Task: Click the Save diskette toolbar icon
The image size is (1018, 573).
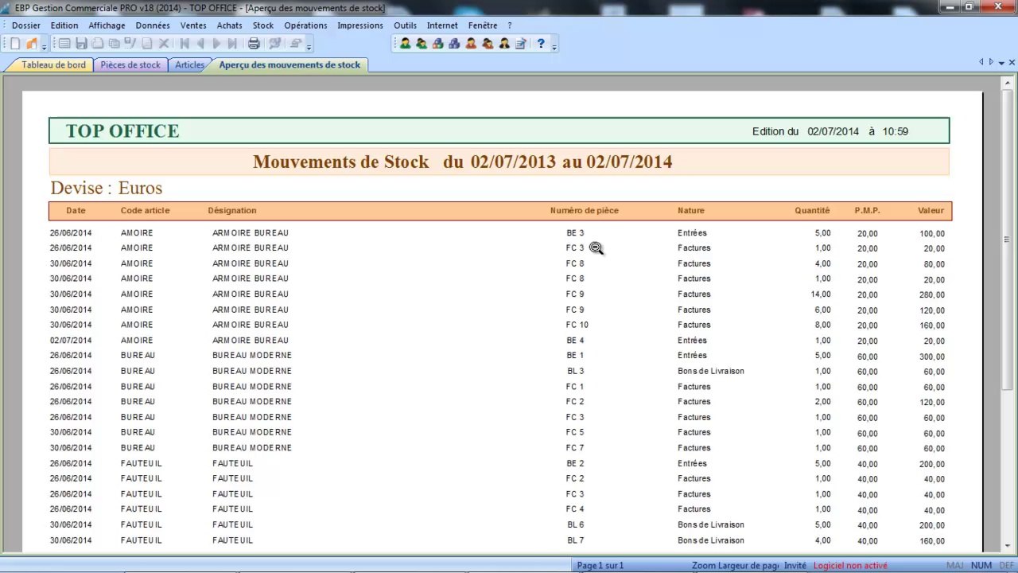Action: 80,44
